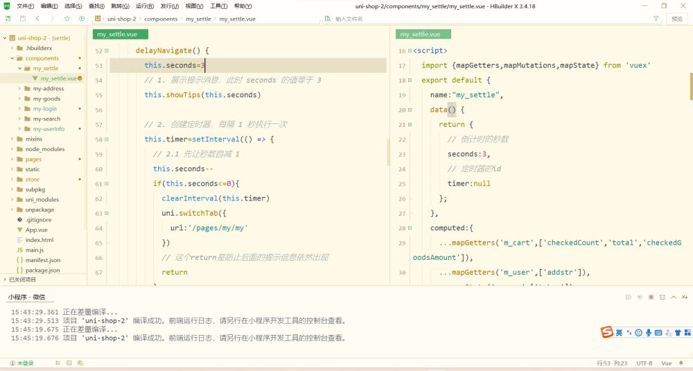The height and width of the screenshot is (371, 693).
Task: Collapse the components folder
Action: coord(12,58)
